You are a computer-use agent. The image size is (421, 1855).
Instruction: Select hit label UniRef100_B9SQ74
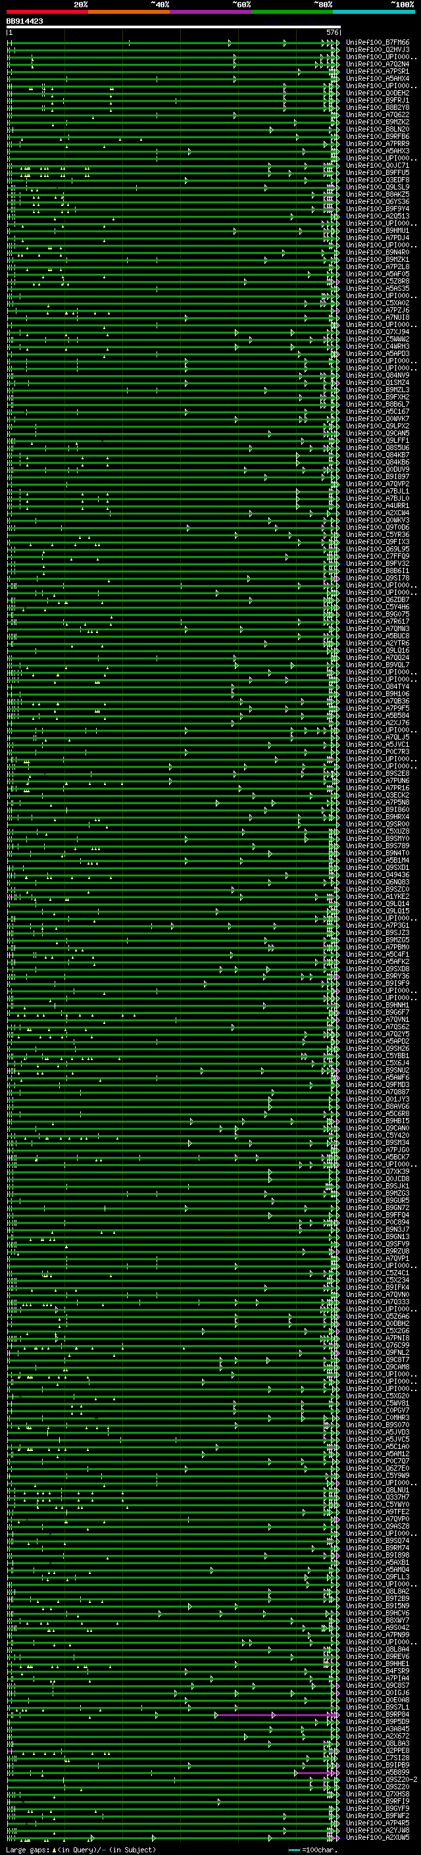coord(377,1541)
